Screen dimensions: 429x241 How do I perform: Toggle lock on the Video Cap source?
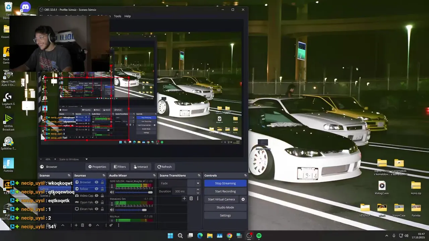click(102, 195)
